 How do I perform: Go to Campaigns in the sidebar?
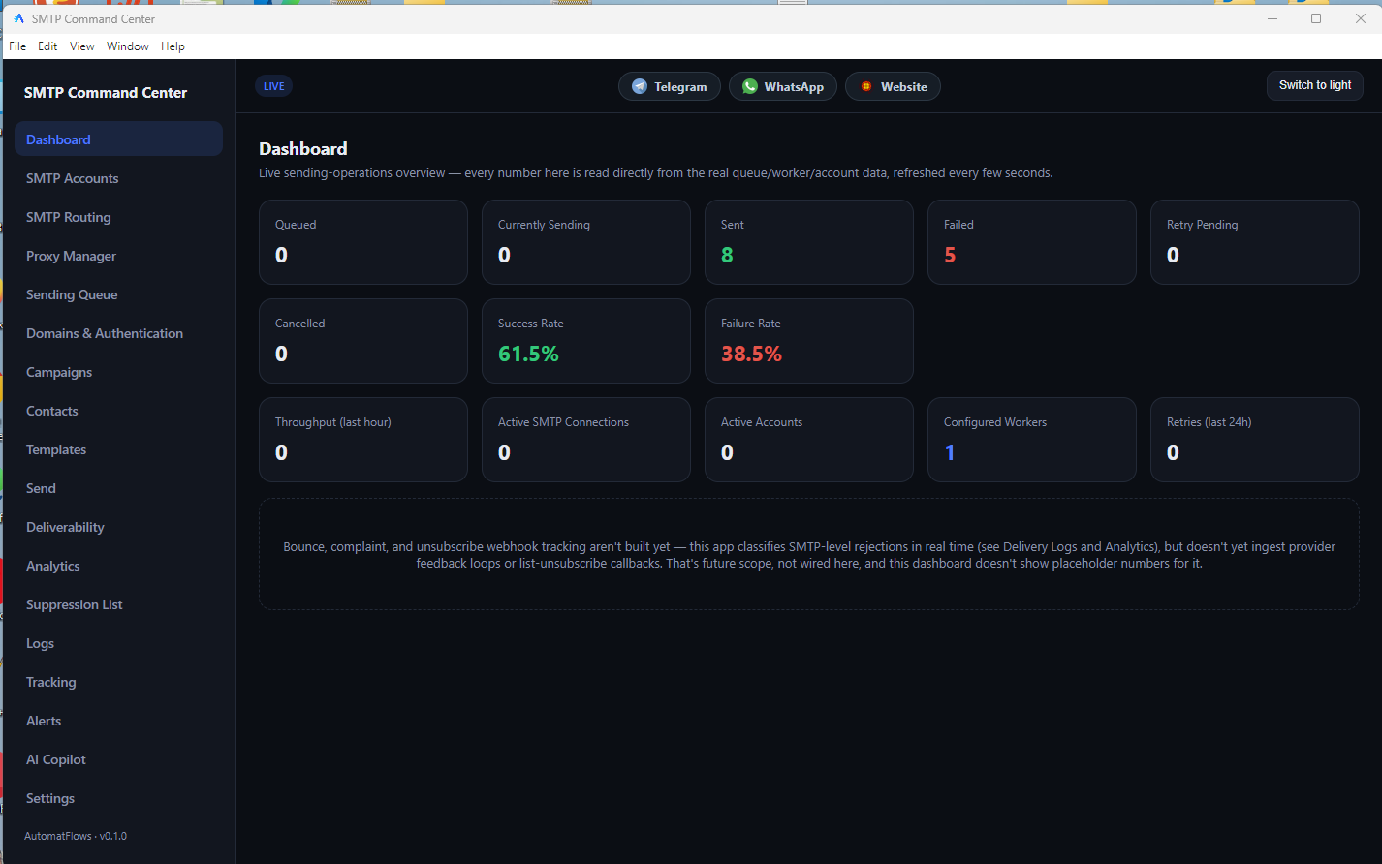[x=118, y=372]
